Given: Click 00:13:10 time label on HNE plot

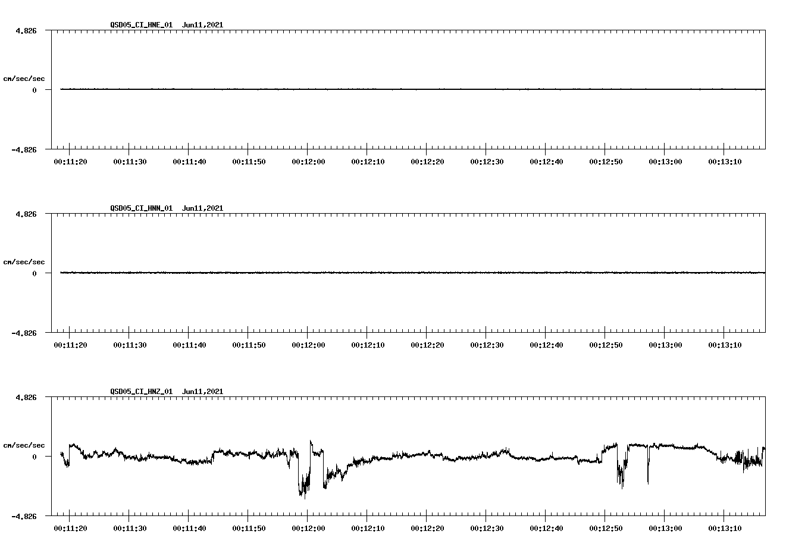Looking at the screenshot, I should [x=725, y=162].
